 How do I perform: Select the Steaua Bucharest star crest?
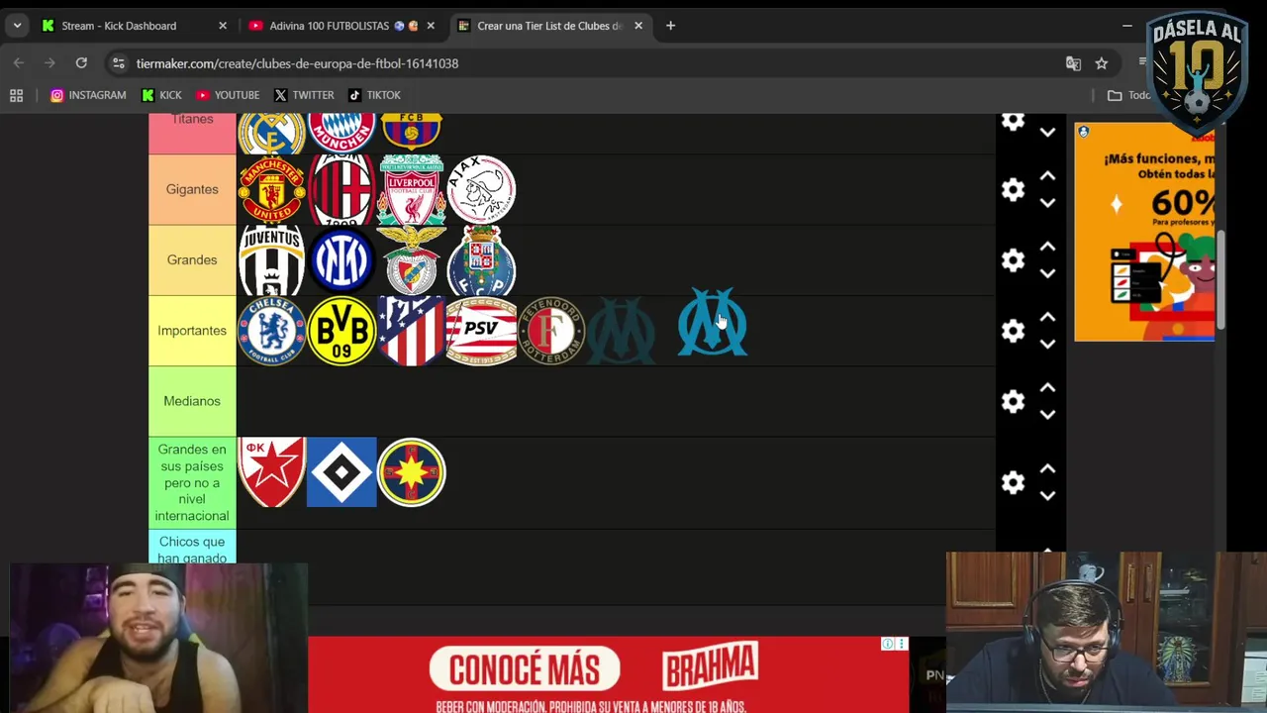[412, 472]
